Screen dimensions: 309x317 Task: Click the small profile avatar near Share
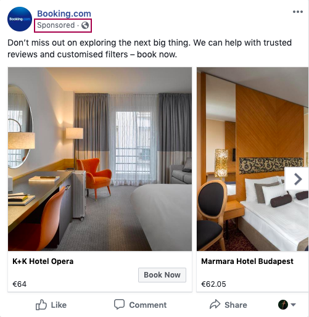point(283,305)
